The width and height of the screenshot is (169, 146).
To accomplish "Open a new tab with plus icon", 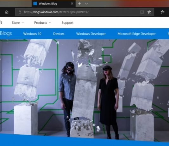I will [79, 4].
